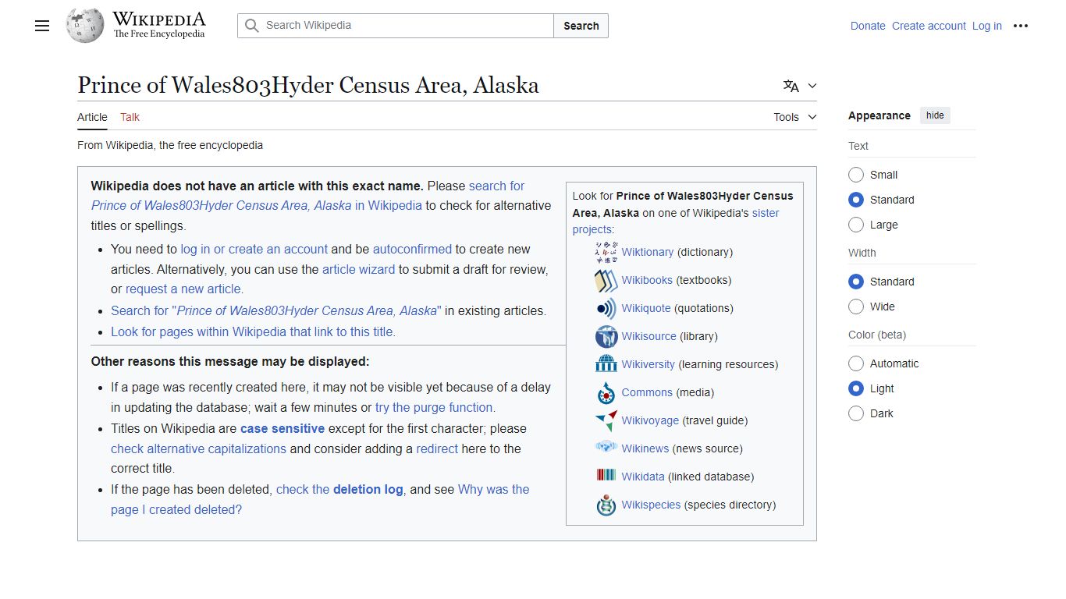Open pages that link to this title
Viewport: 1066px width, 599px height.
pyautogui.click(x=253, y=331)
